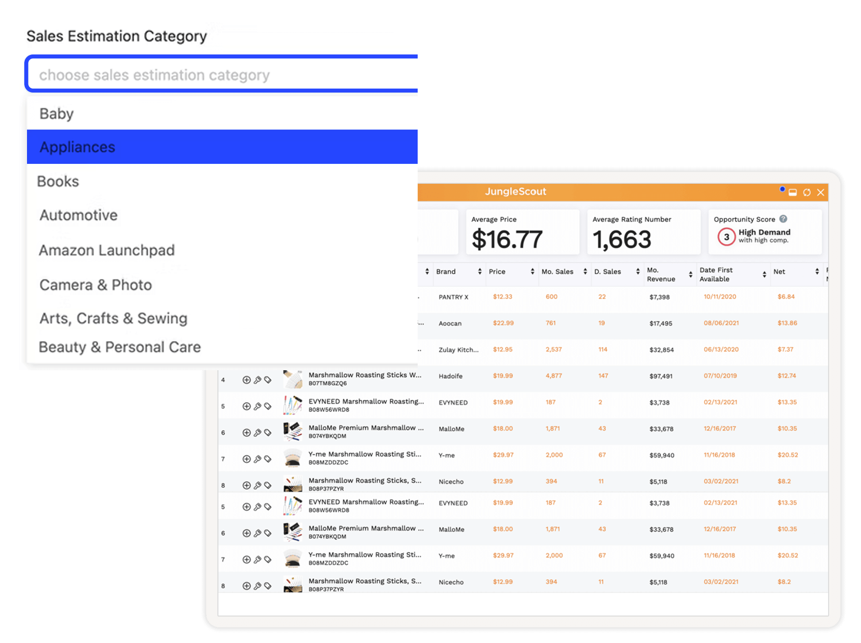Image resolution: width=861 pixels, height=643 pixels.
Task: Sort by D. Sales using its arrows
Action: pyautogui.click(x=638, y=271)
